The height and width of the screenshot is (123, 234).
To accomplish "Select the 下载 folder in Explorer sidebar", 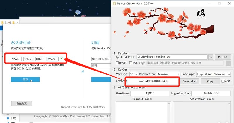I will pos(13,118).
